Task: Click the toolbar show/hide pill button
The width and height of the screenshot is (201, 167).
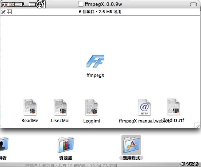Action: point(193,4)
